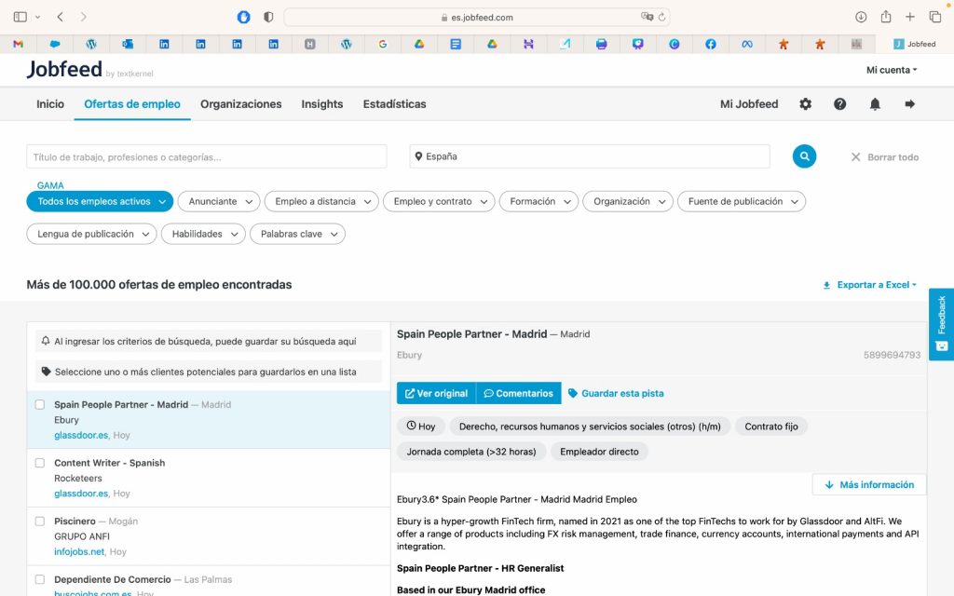
Task: Click the Borrar todo clear icon
Action: [x=856, y=157]
